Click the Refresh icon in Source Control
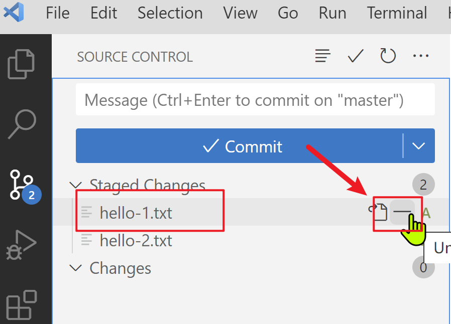This screenshot has width=451, height=324. 388,56
